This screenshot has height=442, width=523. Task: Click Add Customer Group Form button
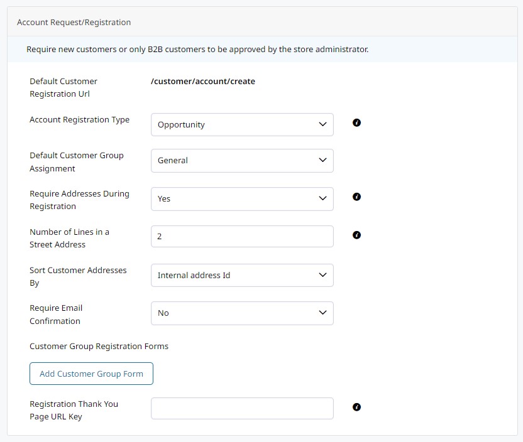[91, 374]
